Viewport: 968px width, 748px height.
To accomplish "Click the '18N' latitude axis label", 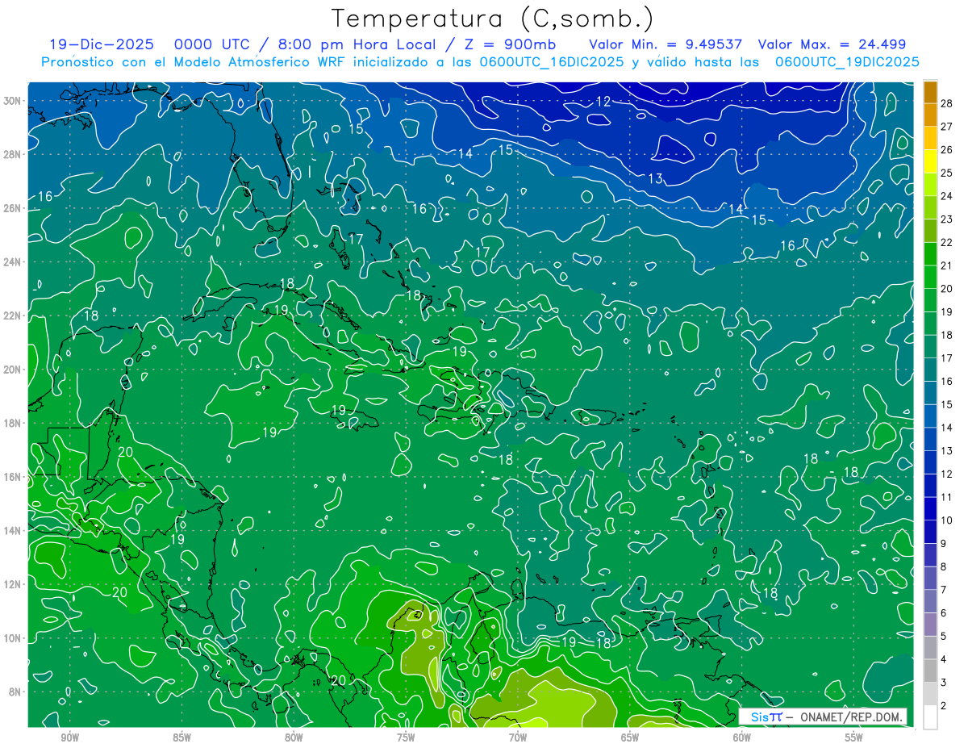I will click(x=14, y=423).
